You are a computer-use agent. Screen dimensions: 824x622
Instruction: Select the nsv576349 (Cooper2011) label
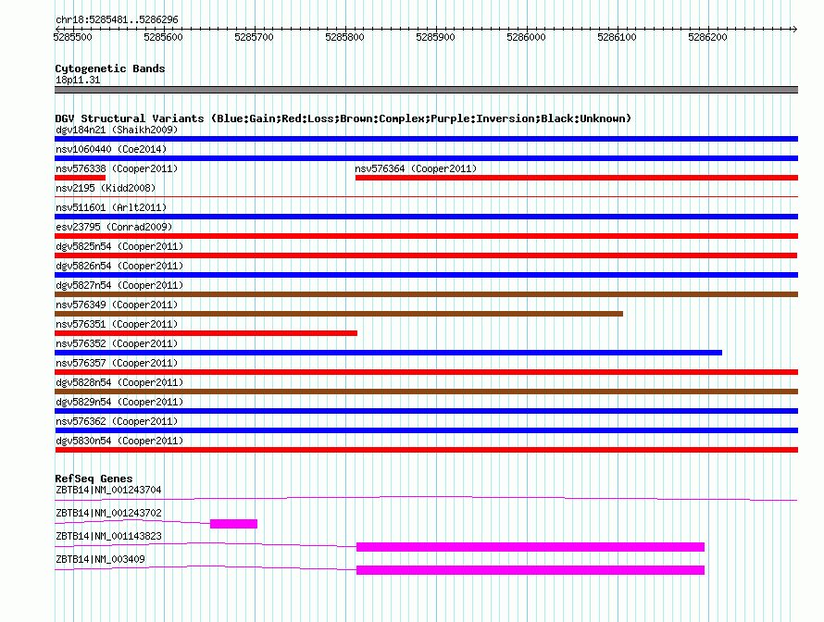pos(117,305)
